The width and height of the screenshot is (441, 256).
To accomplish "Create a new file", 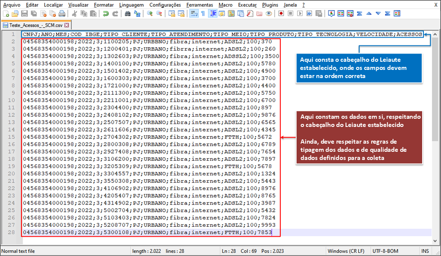I will [x=6, y=14].
